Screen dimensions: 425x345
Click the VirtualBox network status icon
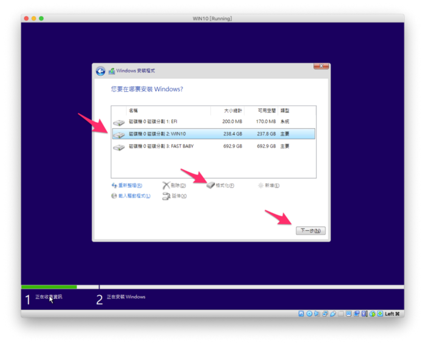[x=325, y=313]
